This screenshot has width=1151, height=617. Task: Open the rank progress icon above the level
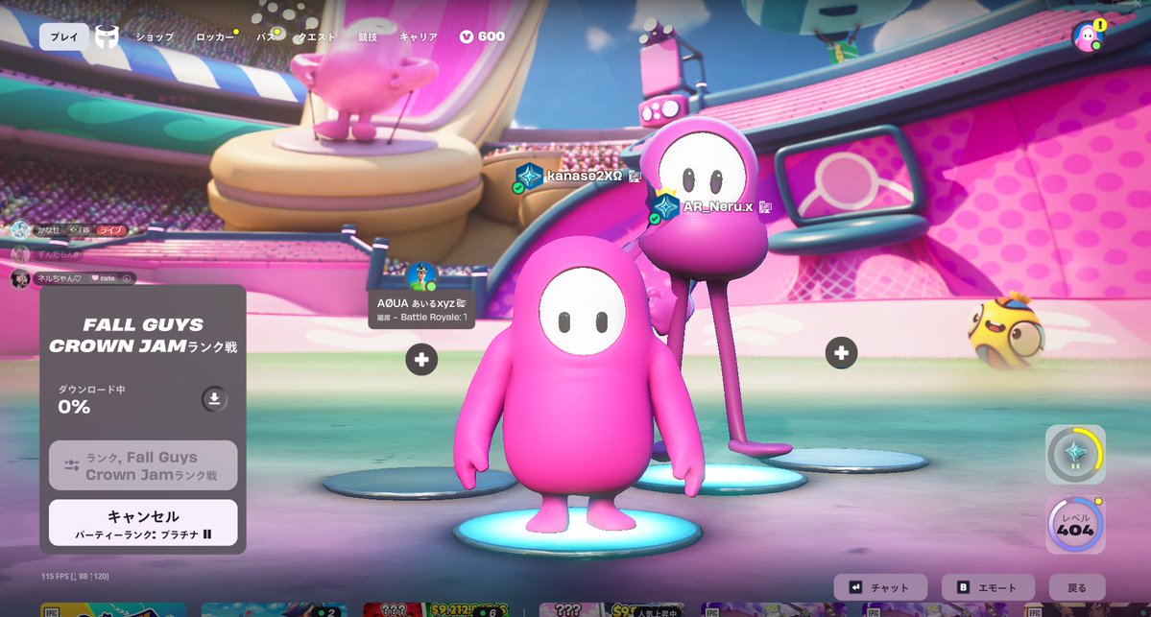tap(1075, 455)
